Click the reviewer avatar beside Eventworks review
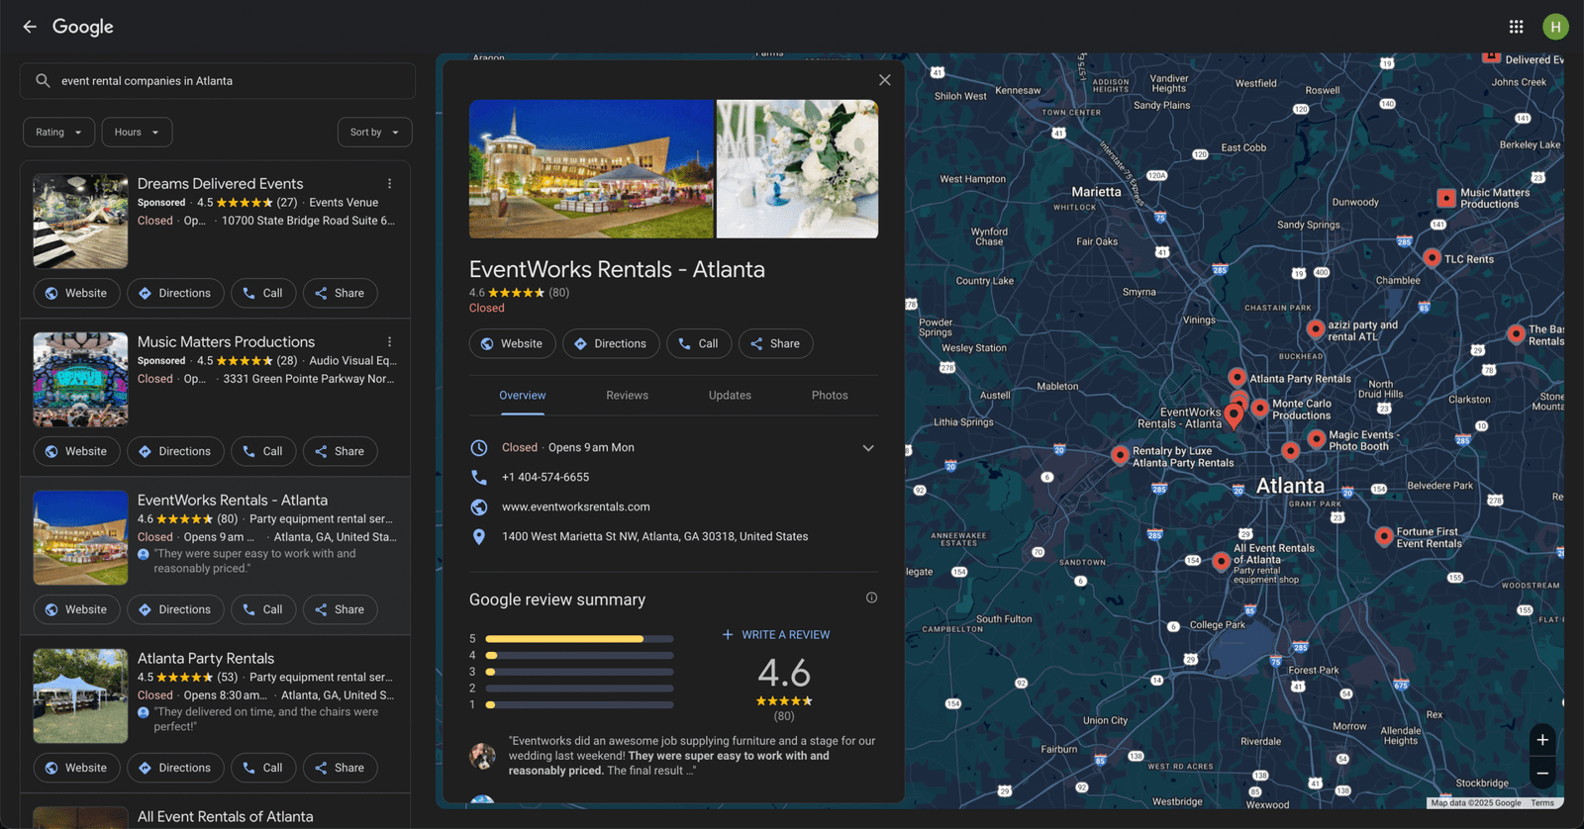The image size is (1584, 829). (482, 757)
